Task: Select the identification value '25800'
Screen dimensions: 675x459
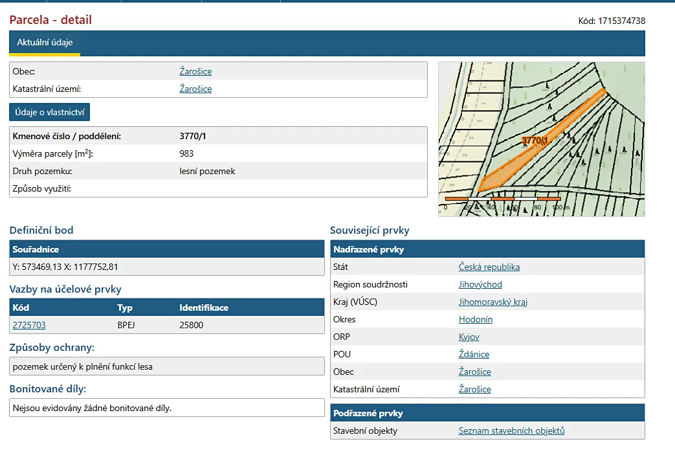Action: tap(191, 325)
